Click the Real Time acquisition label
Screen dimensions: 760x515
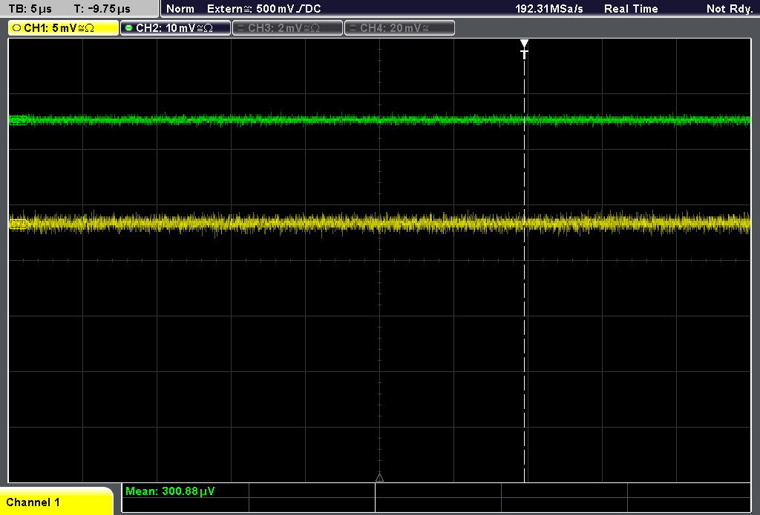pos(631,9)
